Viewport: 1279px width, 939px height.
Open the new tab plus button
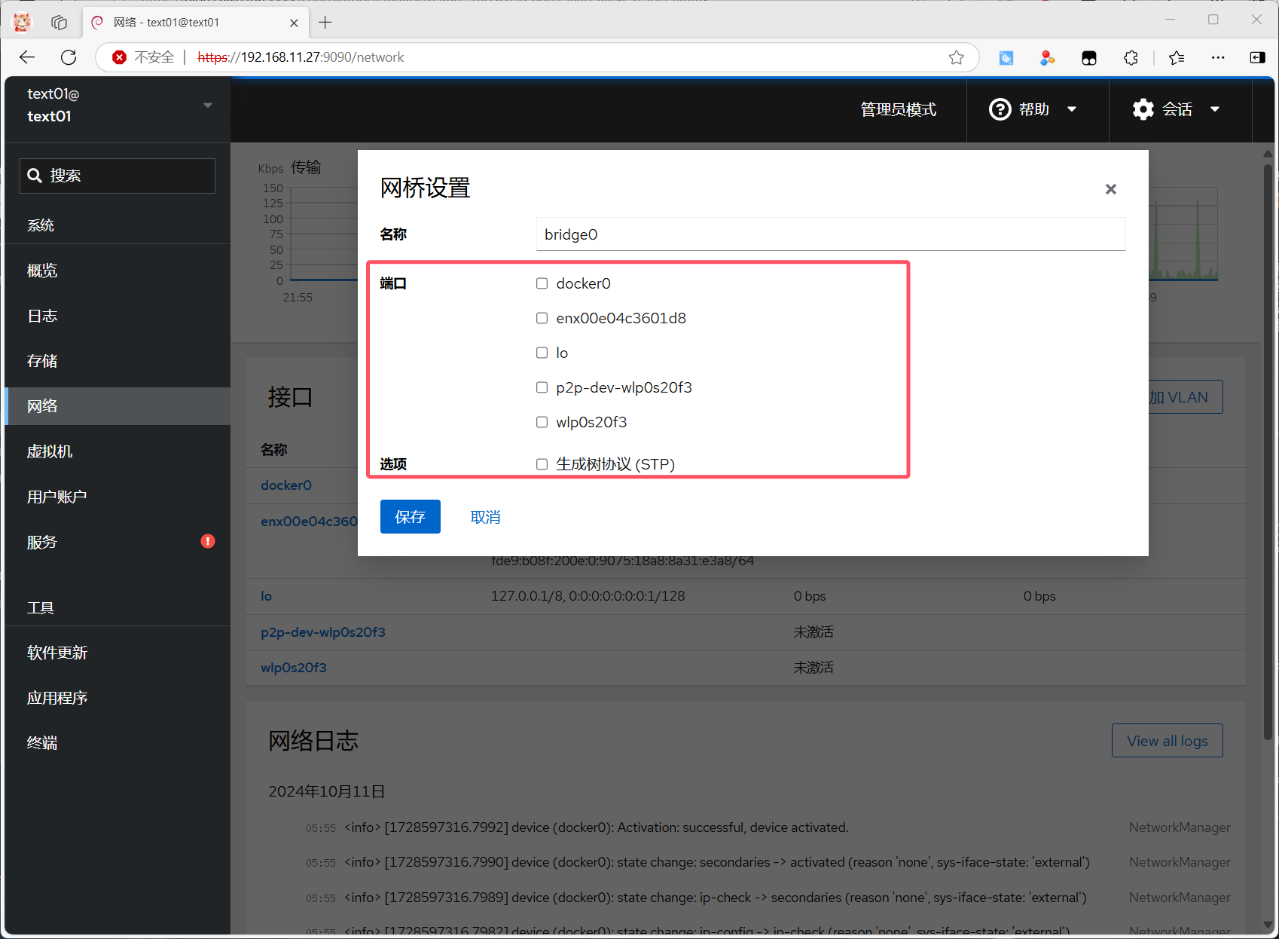tap(325, 23)
